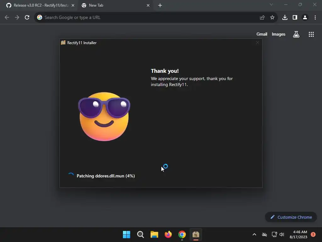The image size is (322, 242).
Task: Share this page icon in address bar
Action: coord(262,18)
